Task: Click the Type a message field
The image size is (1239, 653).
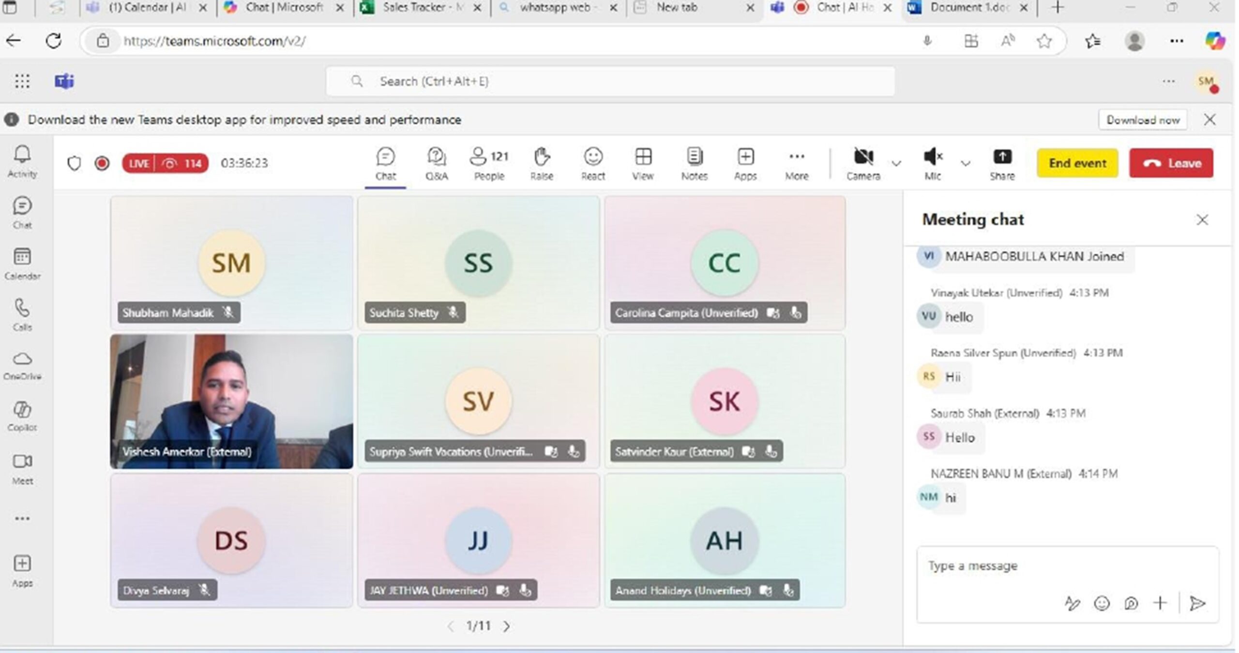Action: pos(1067,566)
